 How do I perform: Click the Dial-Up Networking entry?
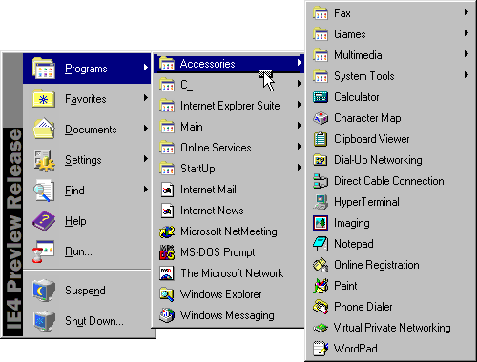[x=390, y=160]
